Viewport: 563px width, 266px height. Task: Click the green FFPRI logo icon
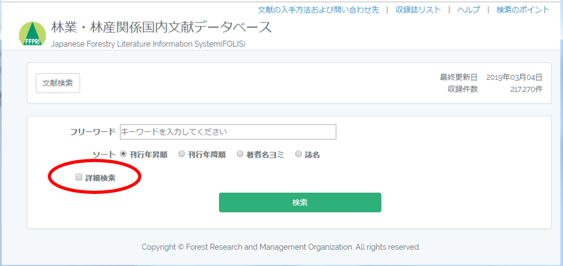[x=32, y=33]
